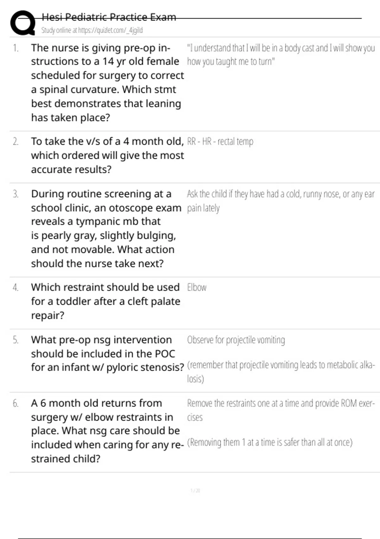Click the Elbow answer
This screenshot has width=380, height=539.
click(197, 288)
